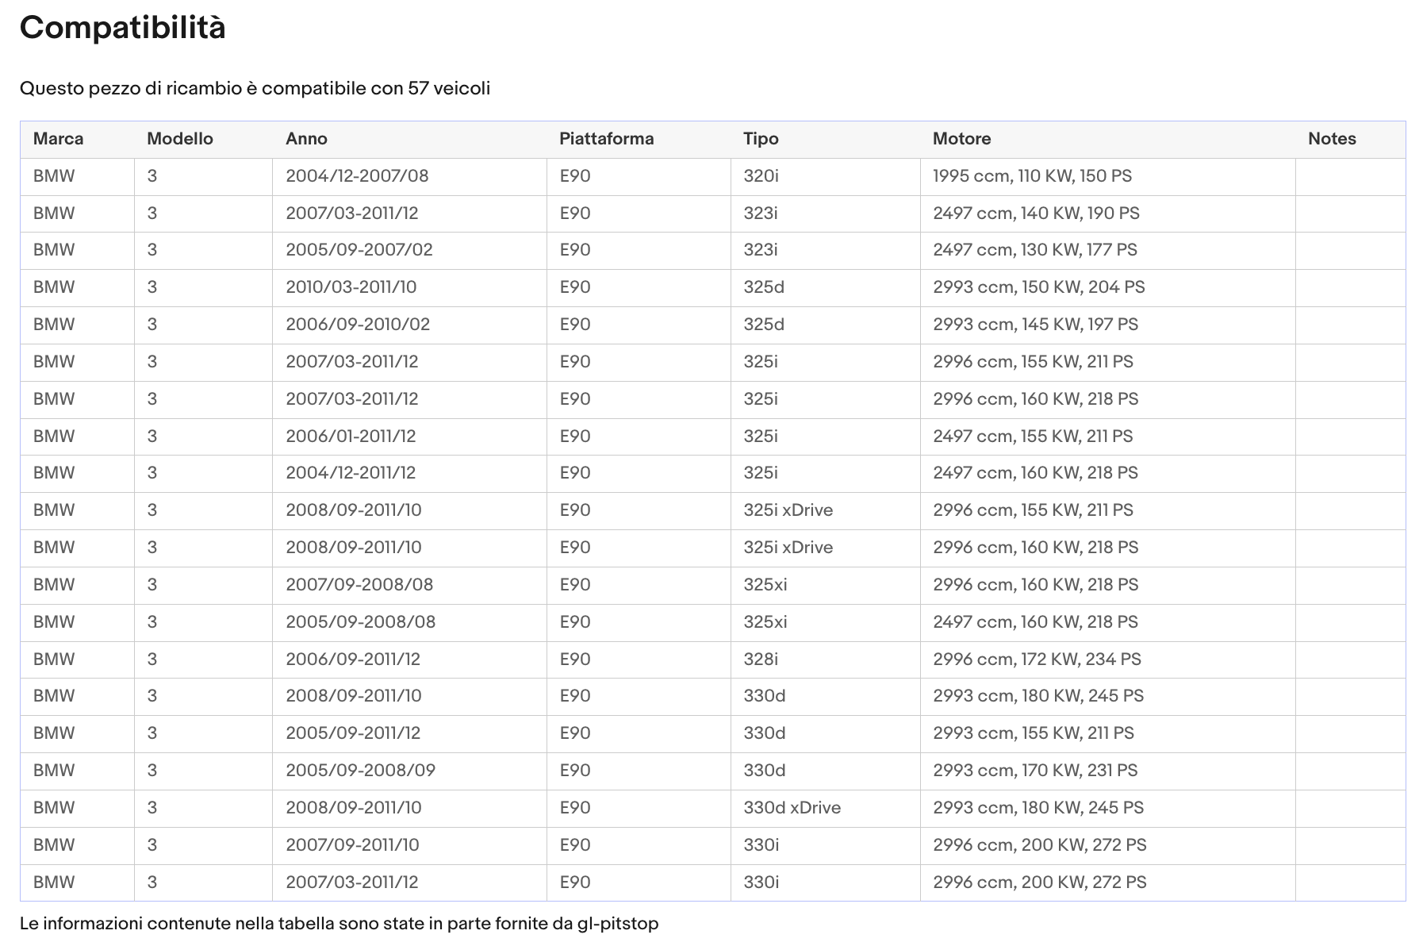Image resolution: width=1423 pixels, height=946 pixels.
Task: Select the 2005/09-2008/09 year cell
Action: coord(409,771)
